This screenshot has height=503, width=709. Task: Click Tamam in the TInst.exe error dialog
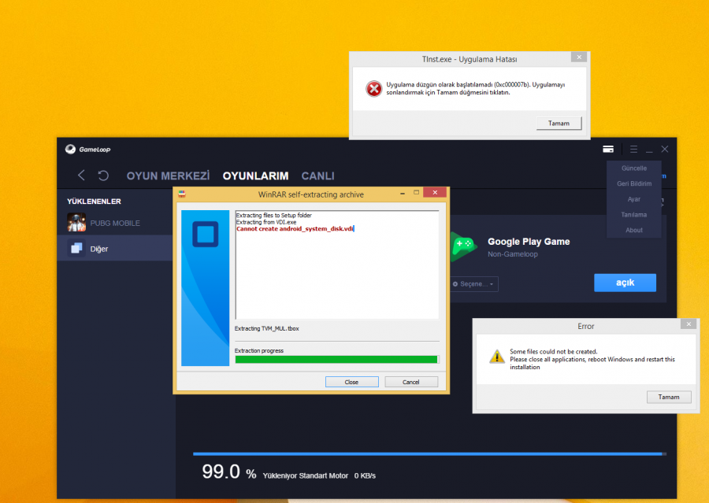point(559,123)
